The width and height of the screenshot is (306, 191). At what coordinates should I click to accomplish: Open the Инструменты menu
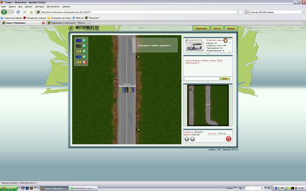point(53,7)
